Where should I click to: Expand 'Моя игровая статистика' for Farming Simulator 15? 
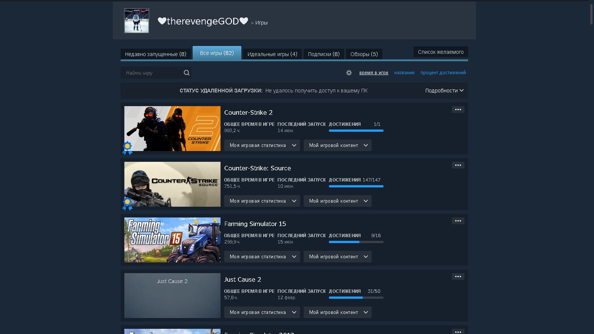pos(262,257)
